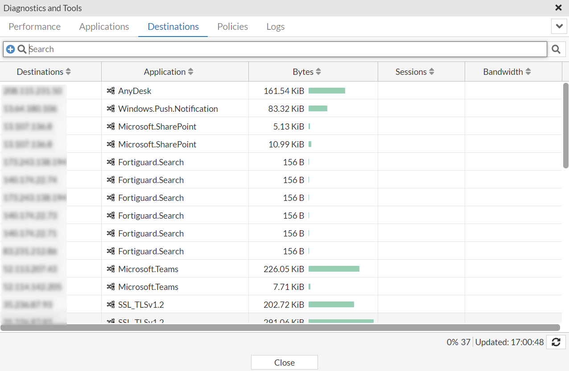This screenshot has width=569, height=371.
Task: Click the sort arrows on Destinations column
Action: pos(68,72)
